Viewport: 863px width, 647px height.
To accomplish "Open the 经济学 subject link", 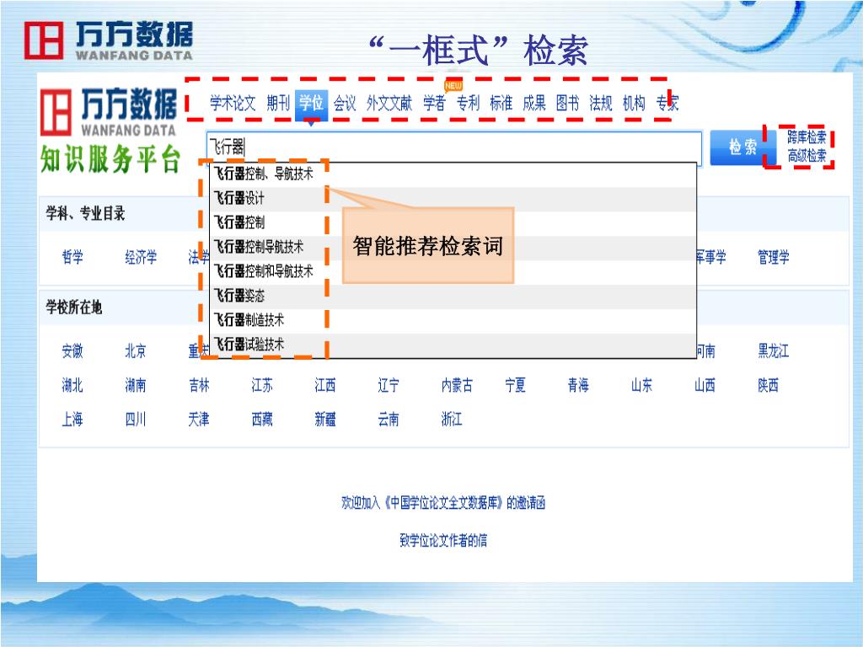I will pos(141,257).
